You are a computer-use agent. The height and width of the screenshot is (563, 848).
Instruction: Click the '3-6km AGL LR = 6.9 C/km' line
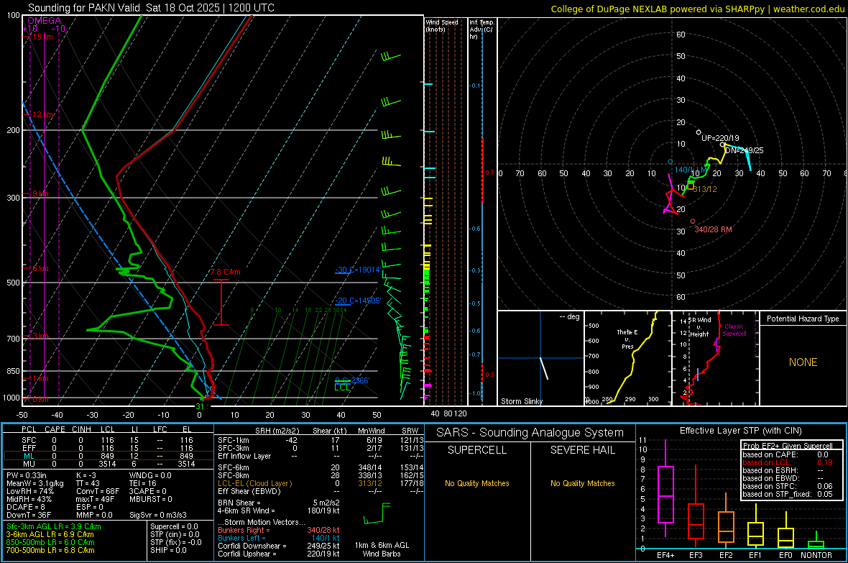(x=50, y=534)
